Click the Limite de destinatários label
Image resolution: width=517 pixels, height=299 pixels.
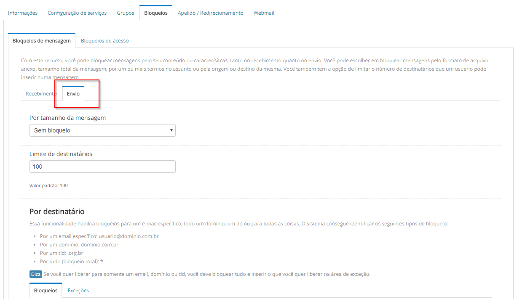[61, 154]
